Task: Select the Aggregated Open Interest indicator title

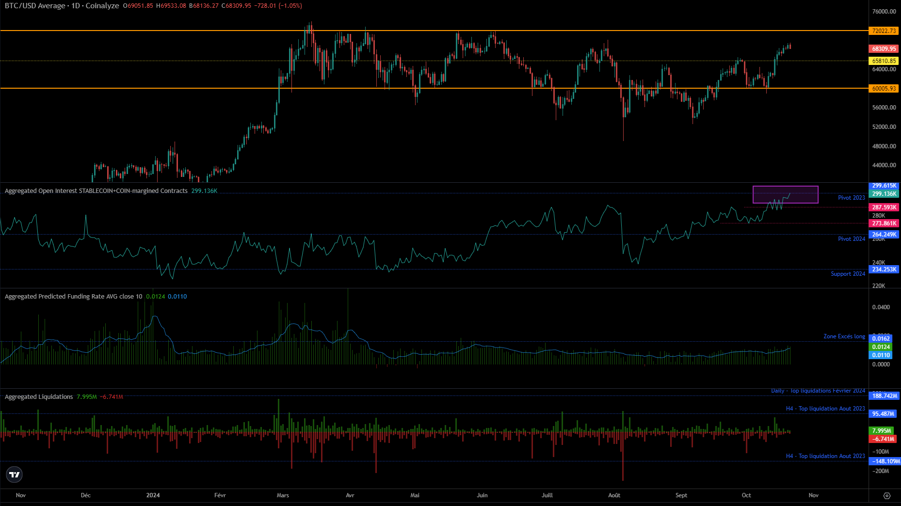Action: [x=96, y=191]
